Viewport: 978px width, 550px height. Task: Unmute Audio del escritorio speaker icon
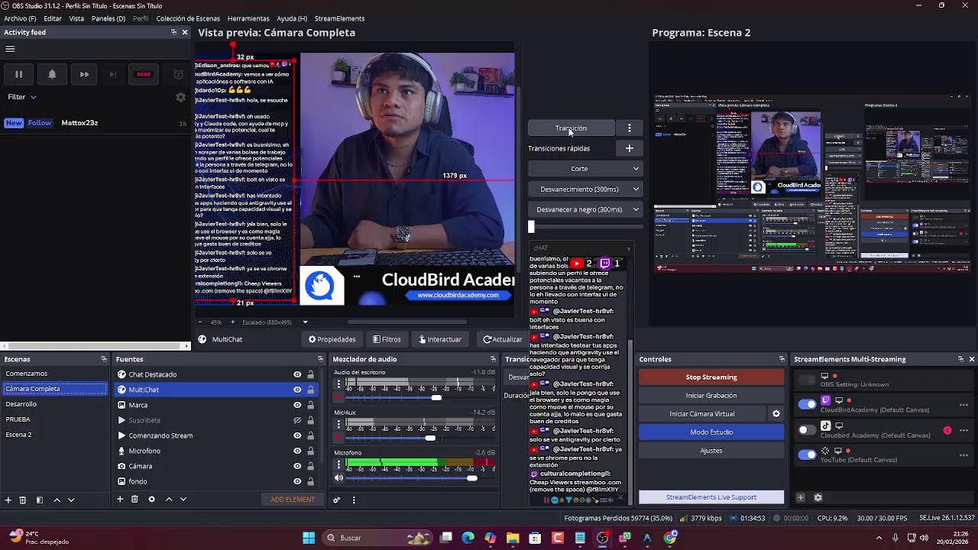[338, 397]
